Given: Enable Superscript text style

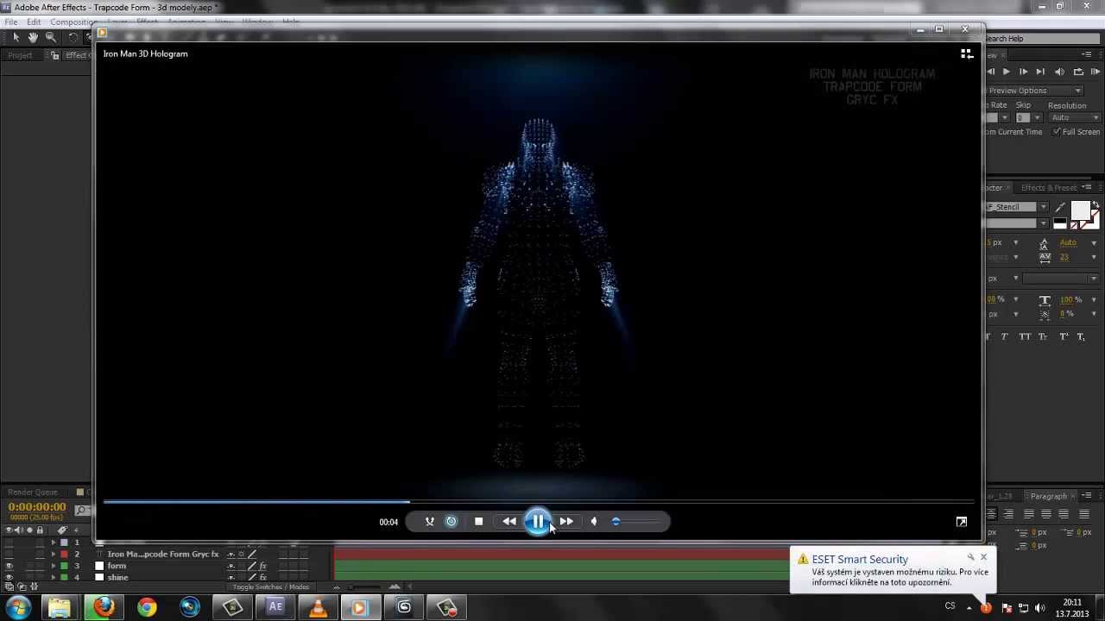Looking at the screenshot, I should (x=1063, y=336).
